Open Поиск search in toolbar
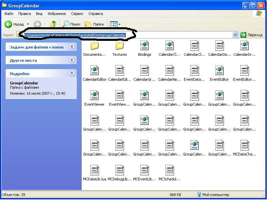This screenshot has width=267, height=200. 71,24
